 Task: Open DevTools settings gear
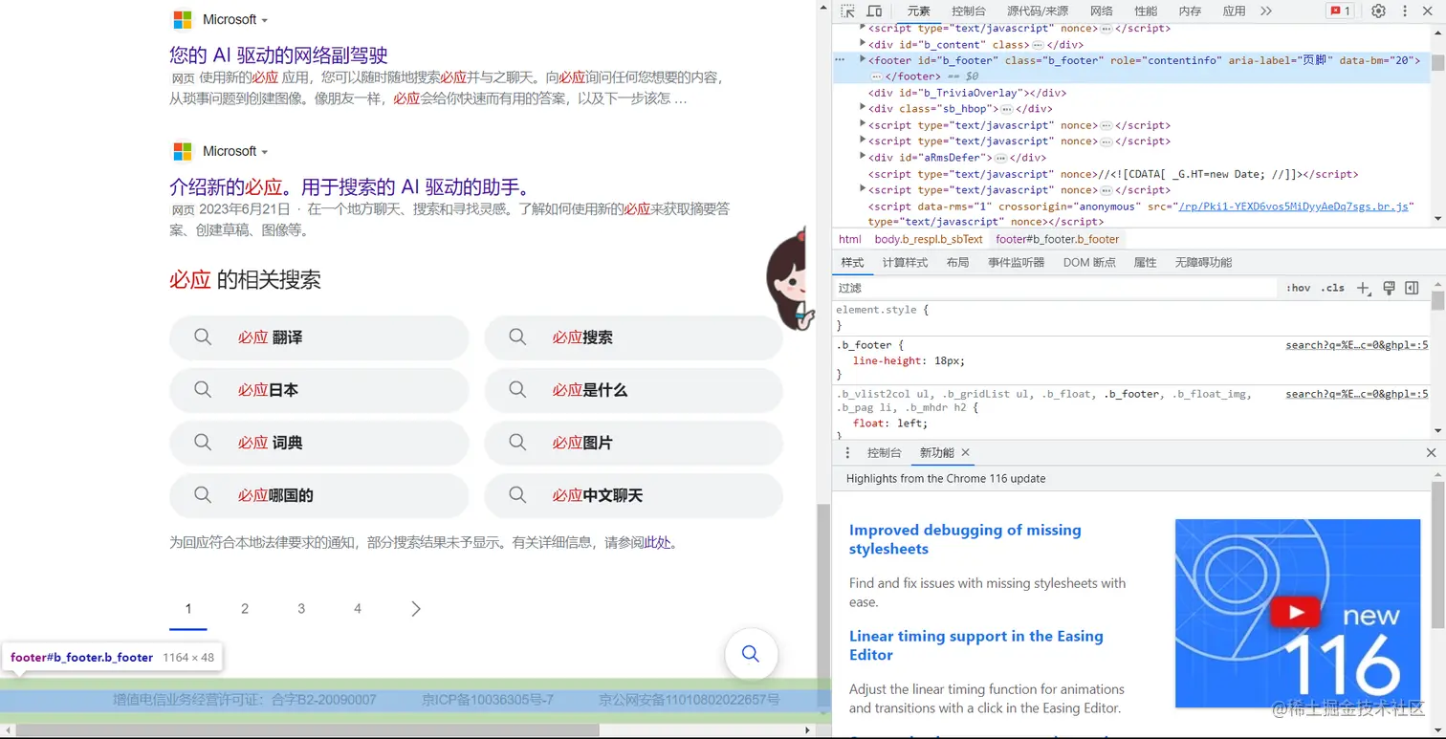click(1378, 11)
